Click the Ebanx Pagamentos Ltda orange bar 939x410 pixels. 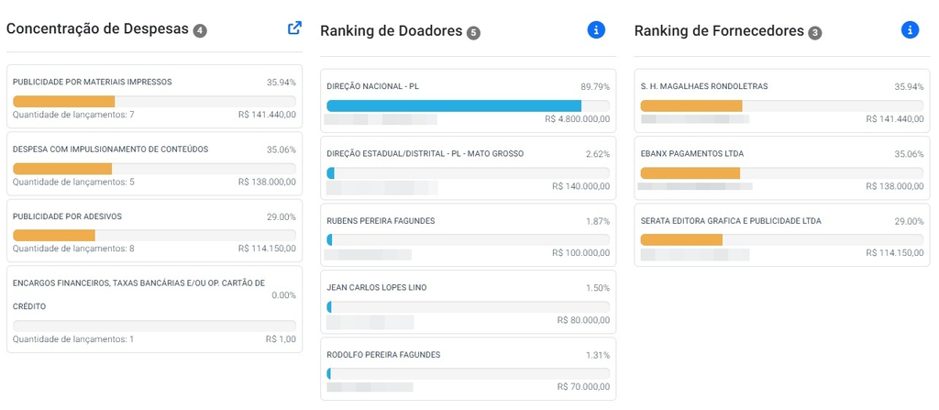(690, 172)
